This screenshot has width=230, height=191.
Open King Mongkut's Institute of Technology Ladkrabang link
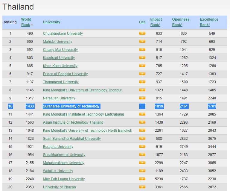[83, 114]
